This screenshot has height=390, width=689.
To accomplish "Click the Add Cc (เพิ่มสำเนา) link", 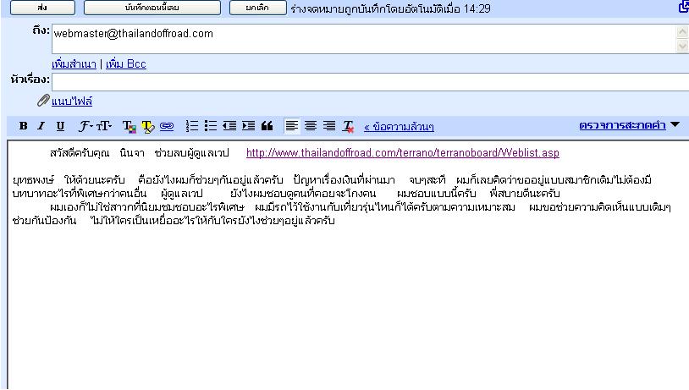I will (x=74, y=64).
